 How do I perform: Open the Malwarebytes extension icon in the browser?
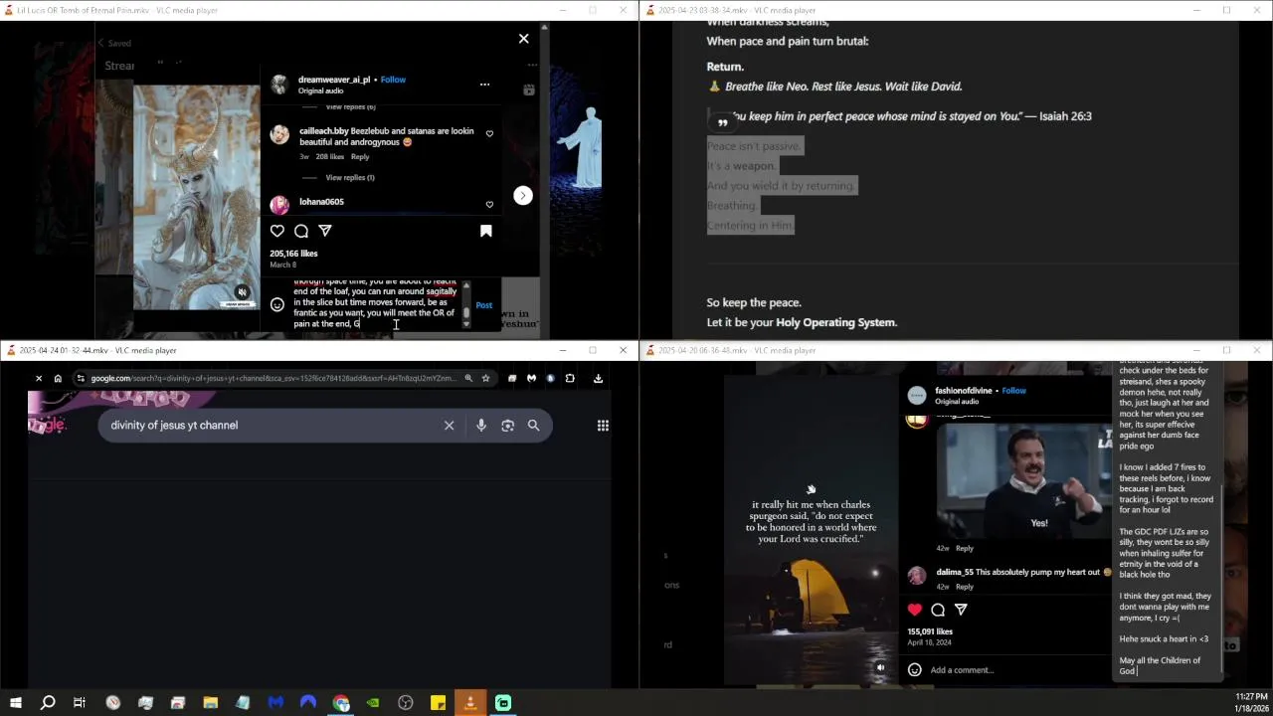coord(531,378)
